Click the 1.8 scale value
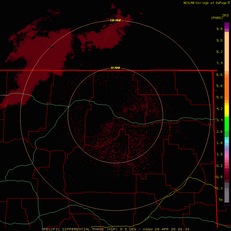 coord(219,143)
